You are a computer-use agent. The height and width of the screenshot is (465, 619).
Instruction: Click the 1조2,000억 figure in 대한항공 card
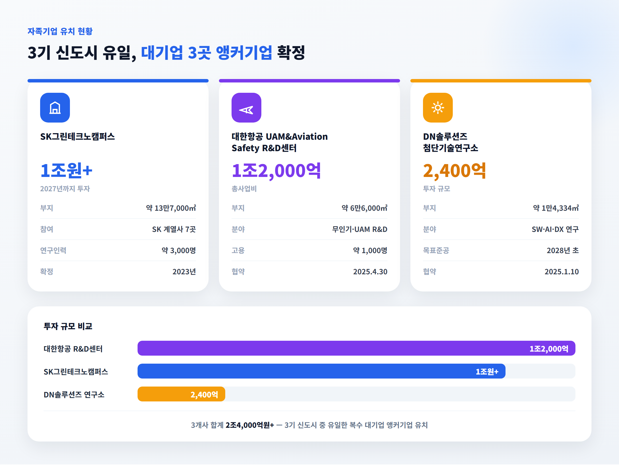click(x=276, y=171)
